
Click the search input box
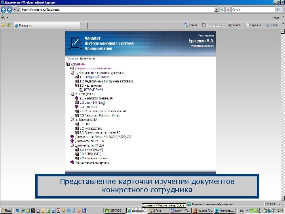[x=253, y=10]
